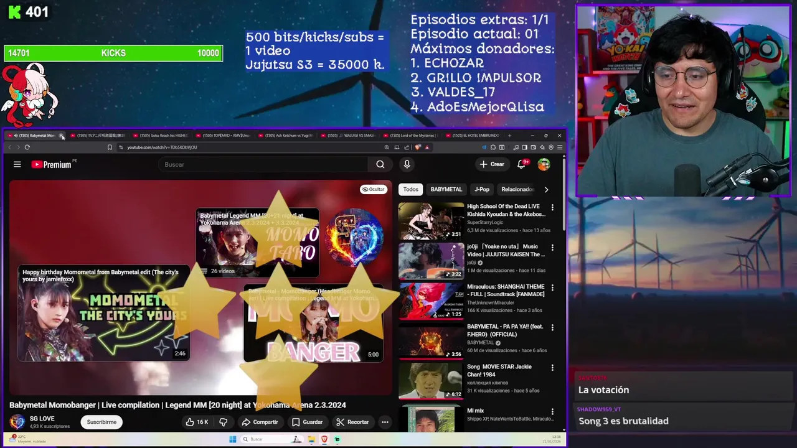Click the Recortar clip button

tap(352, 422)
